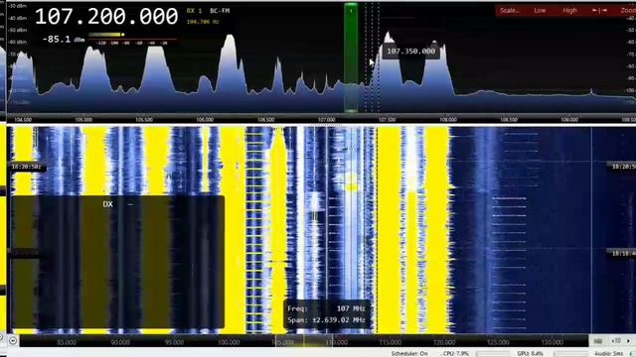Screen dimensions: 636x357
Task: Click the -85.1 dBm signal reading
Action: click(x=64, y=40)
